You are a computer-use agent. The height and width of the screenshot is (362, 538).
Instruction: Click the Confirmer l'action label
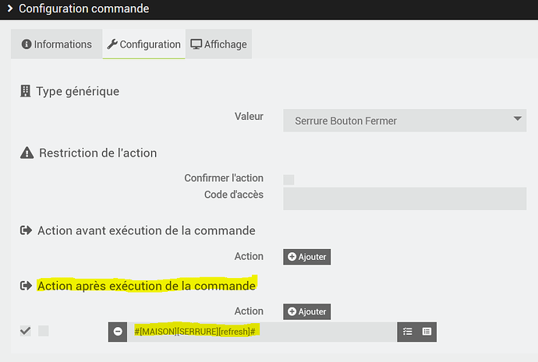pyautogui.click(x=224, y=177)
